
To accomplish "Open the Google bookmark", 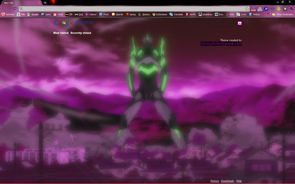I will point(33,14).
